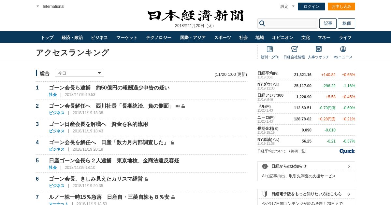Click the info icon beside 日経からのお知らせ
This screenshot has width=391, height=205.
(x=265, y=166)
